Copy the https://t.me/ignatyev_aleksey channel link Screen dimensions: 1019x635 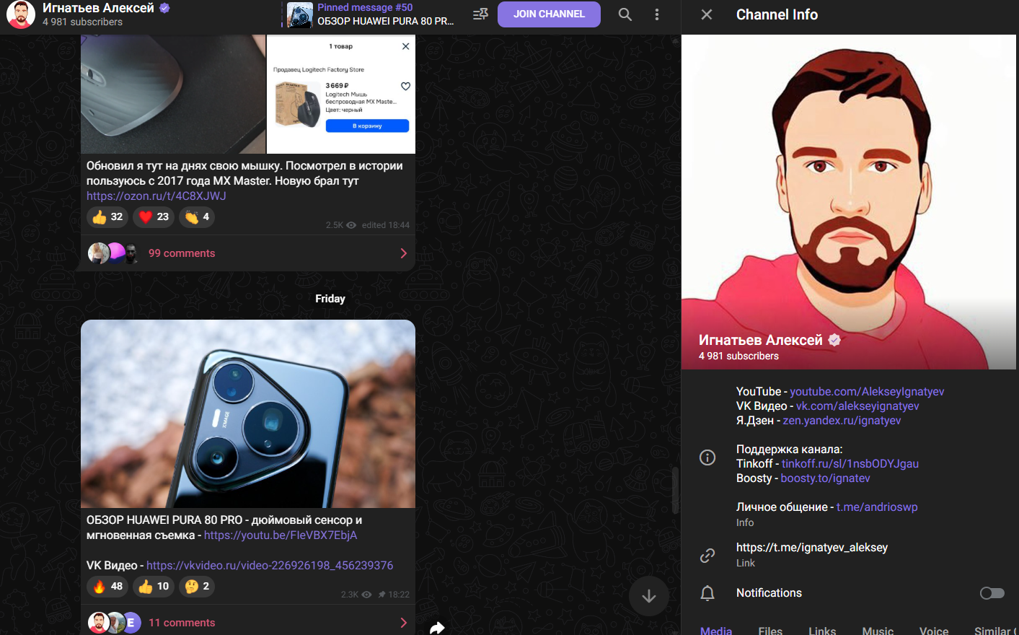[812, 548]
